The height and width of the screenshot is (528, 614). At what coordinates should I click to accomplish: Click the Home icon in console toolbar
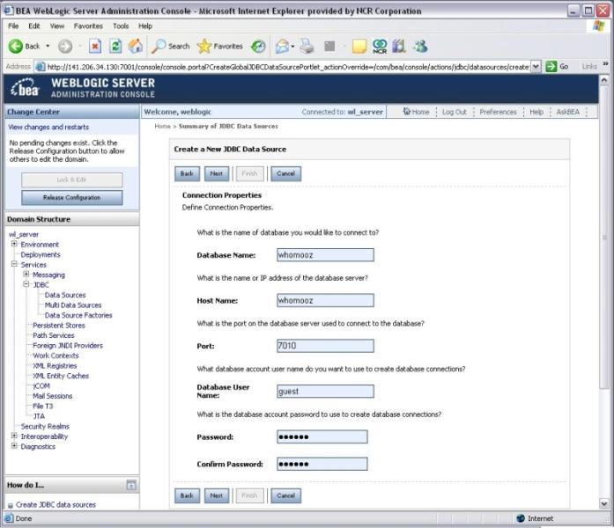(x=407, y=112)
